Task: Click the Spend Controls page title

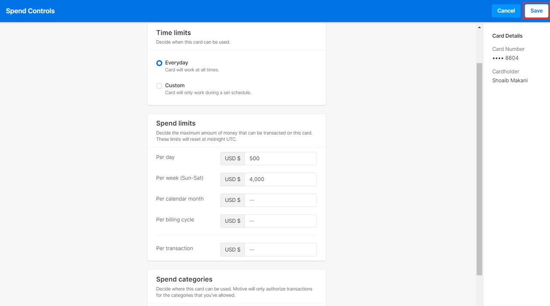Action: pos(30,11)
